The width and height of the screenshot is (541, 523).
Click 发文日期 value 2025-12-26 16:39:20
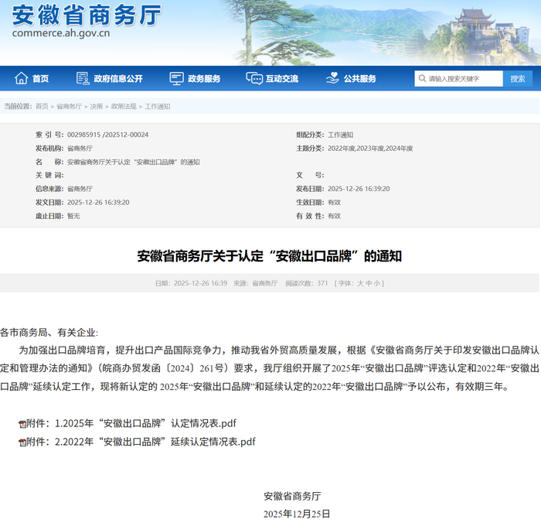(x=98, y=203)
